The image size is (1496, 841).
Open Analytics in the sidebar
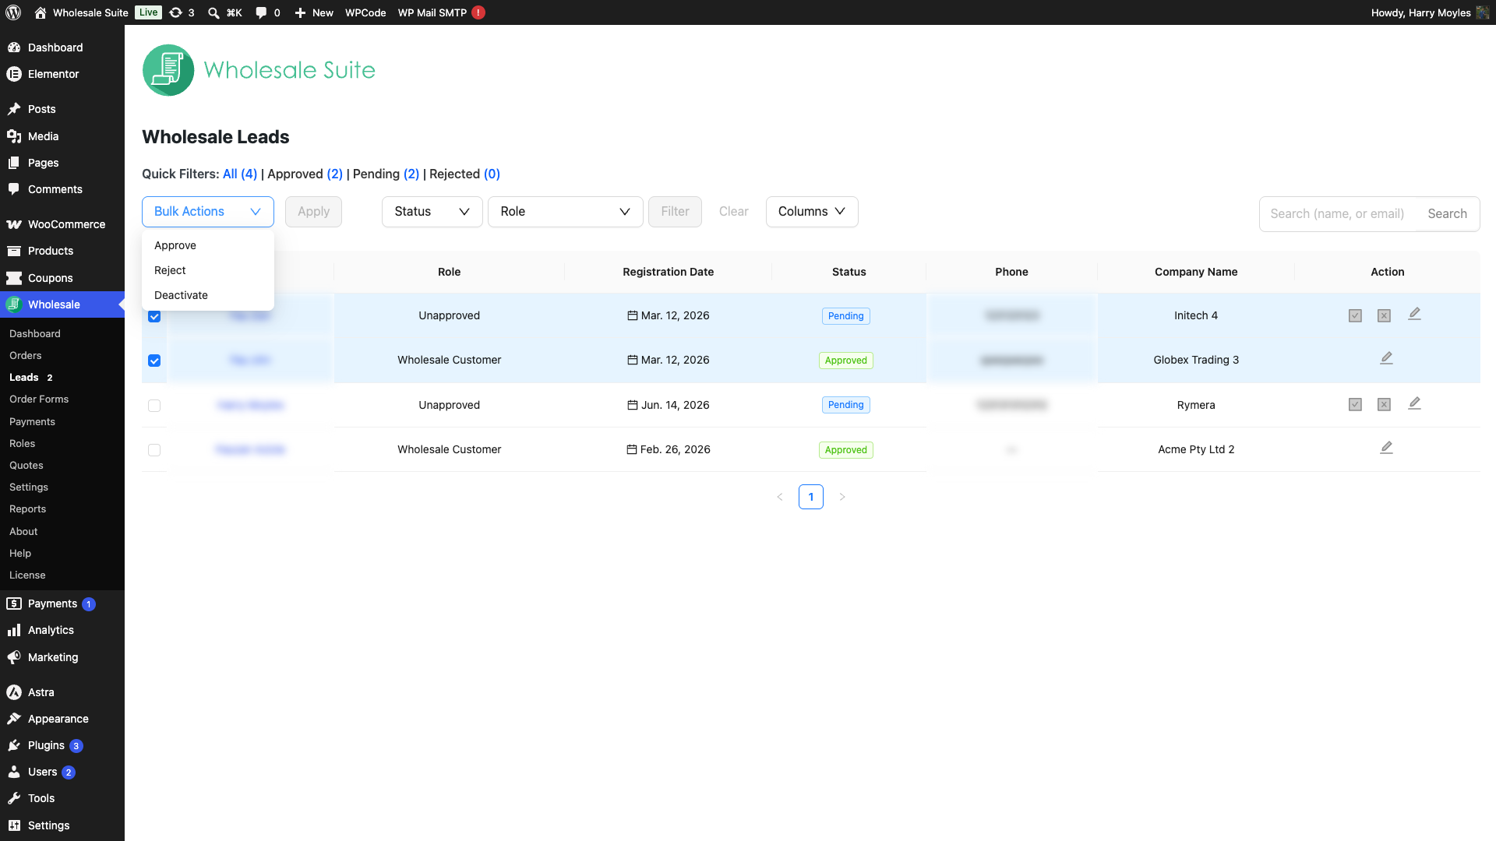coord(62,630)
